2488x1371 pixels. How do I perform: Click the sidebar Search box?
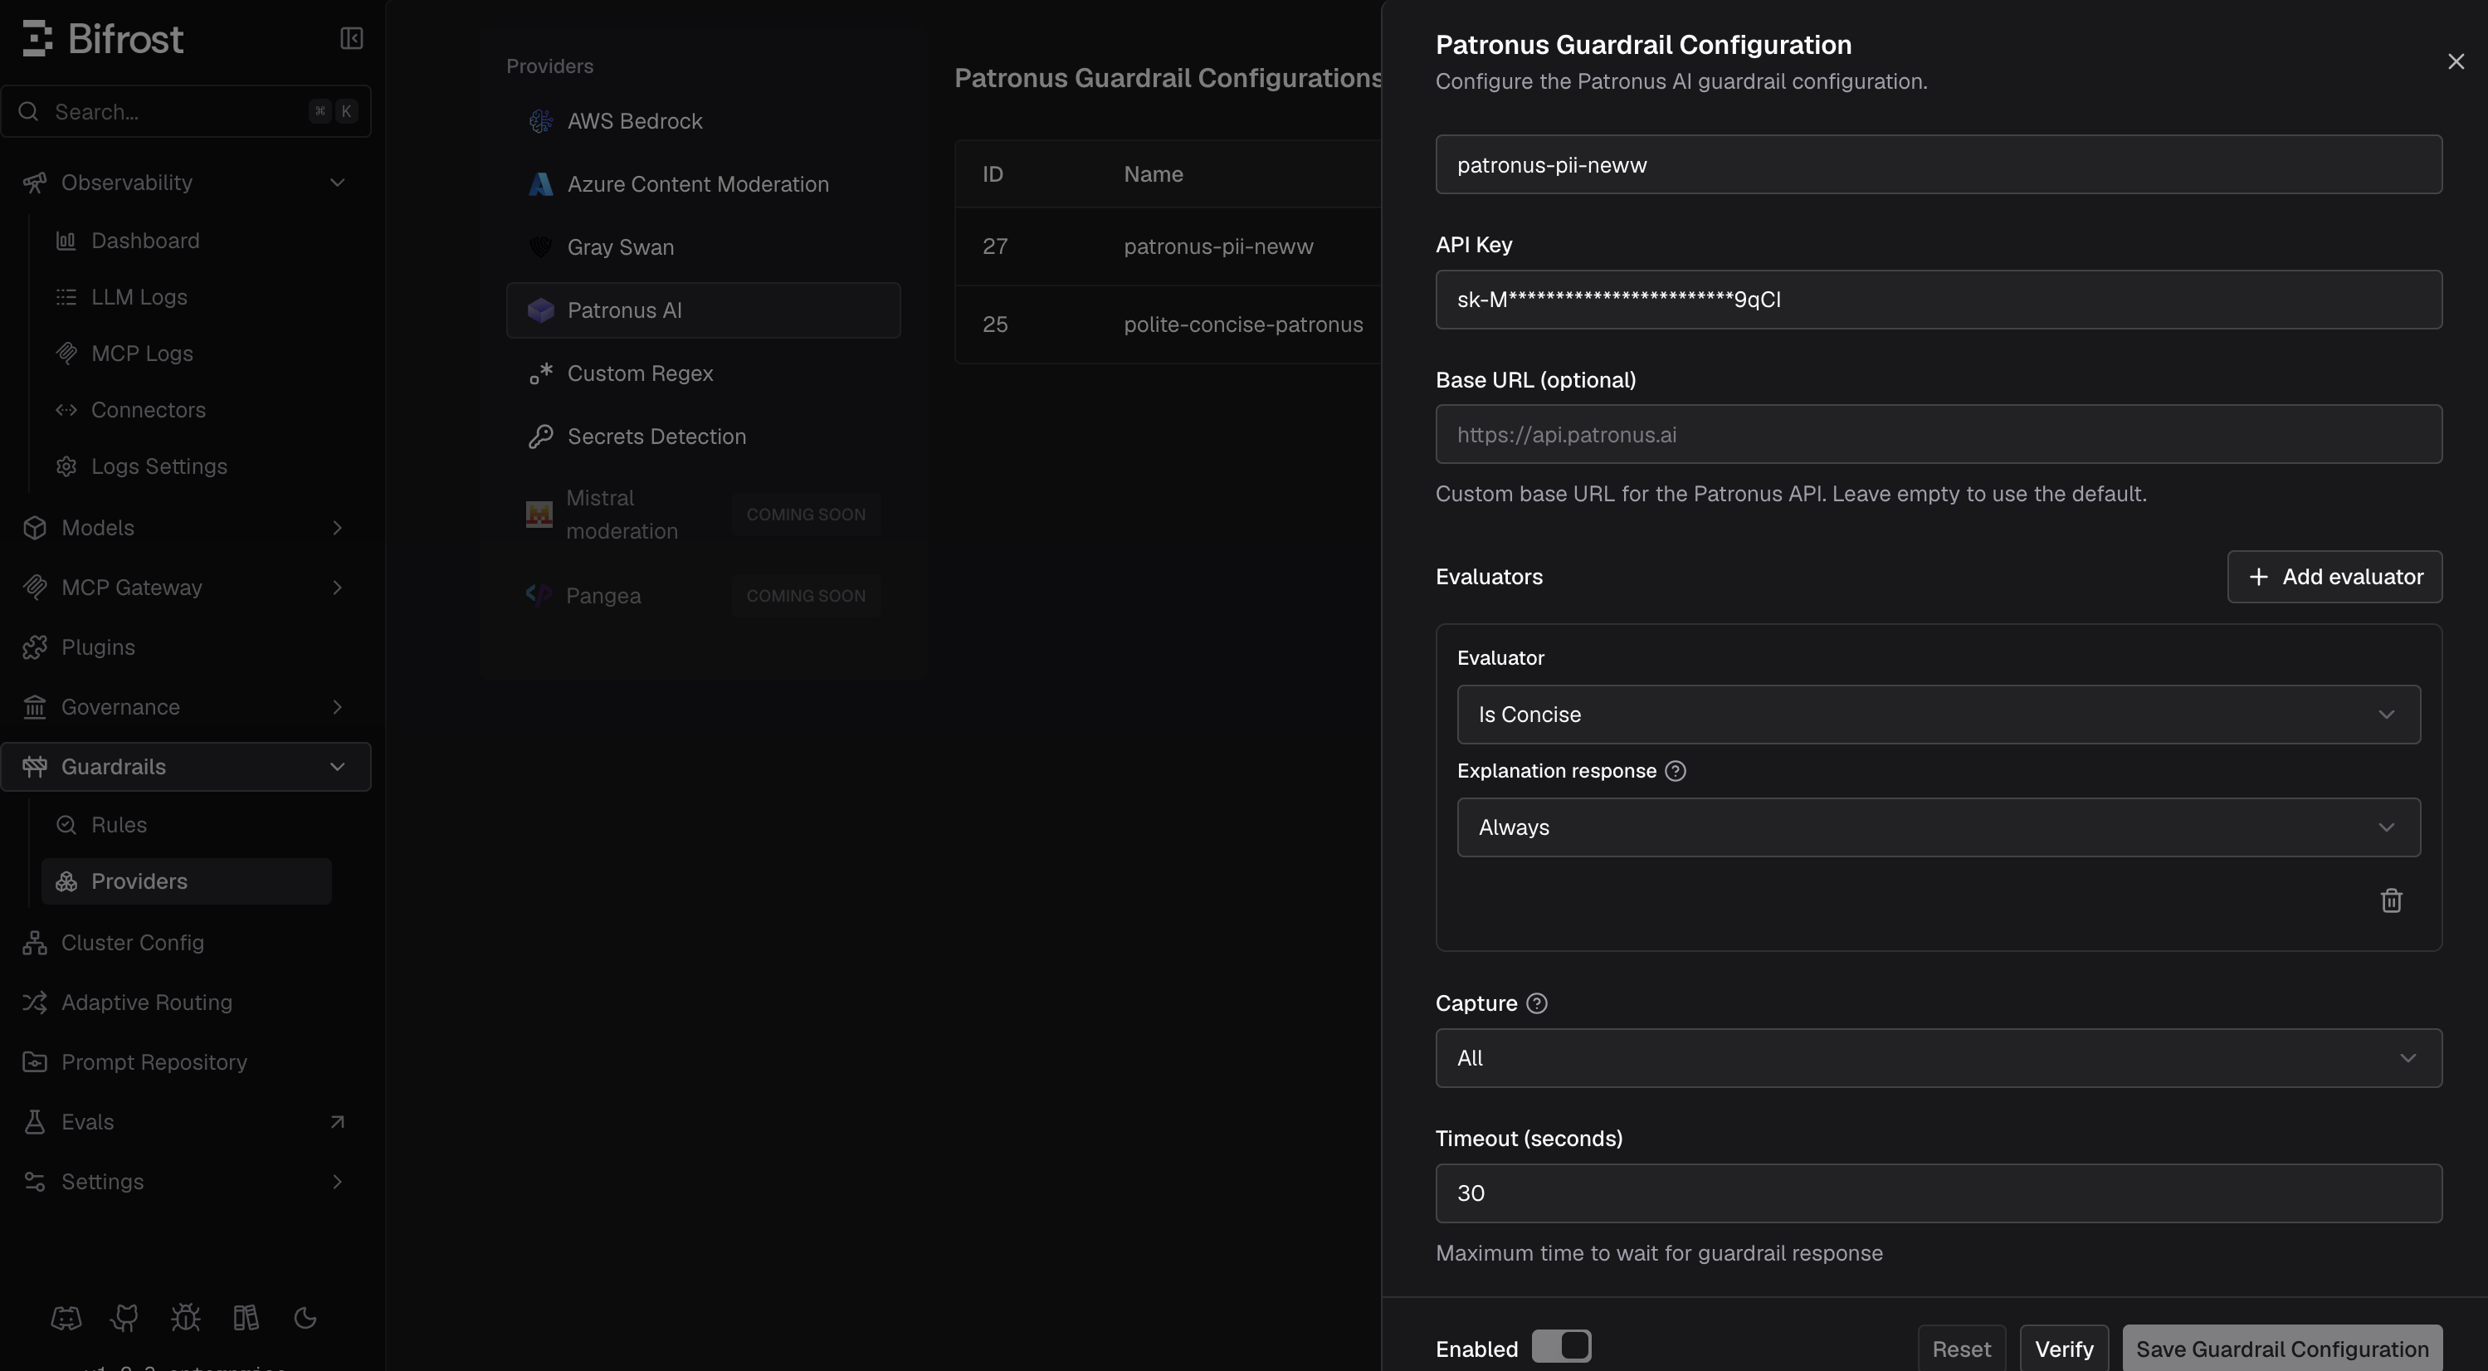point(187,111)
